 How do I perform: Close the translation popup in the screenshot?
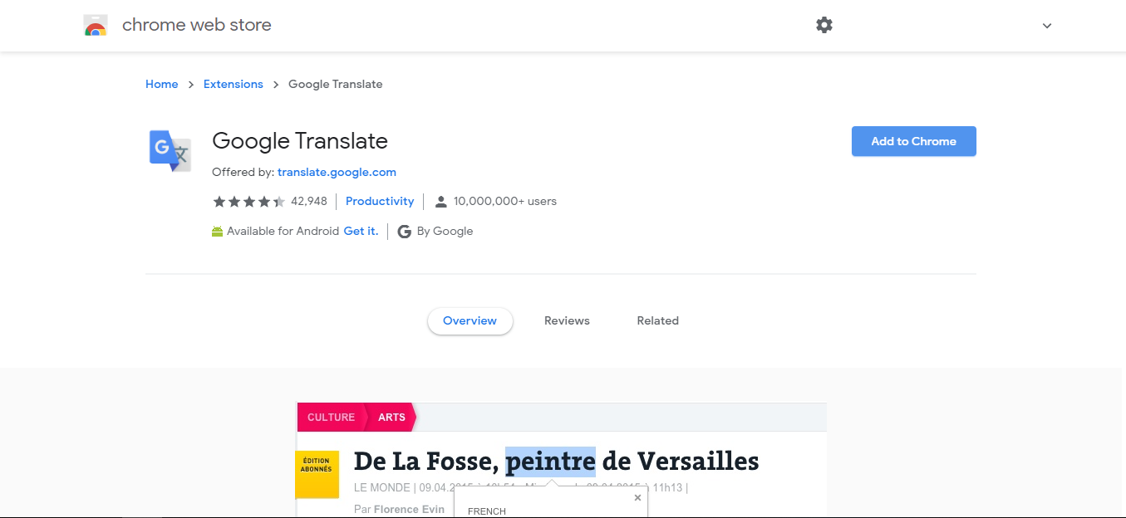[637, 498]
